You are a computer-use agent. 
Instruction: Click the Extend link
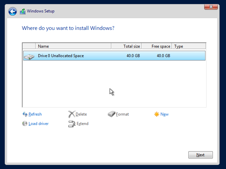[82, 124]
